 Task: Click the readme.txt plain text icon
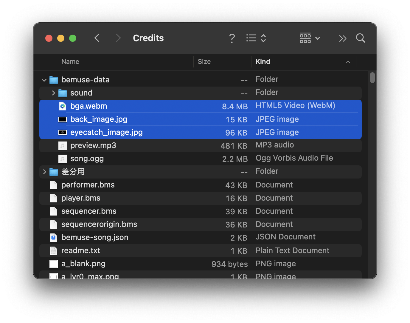point(53,251)
